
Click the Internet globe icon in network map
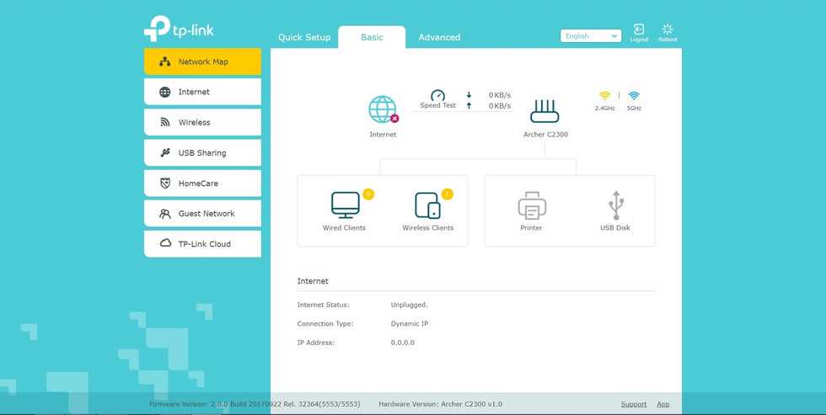click(383, 110)
